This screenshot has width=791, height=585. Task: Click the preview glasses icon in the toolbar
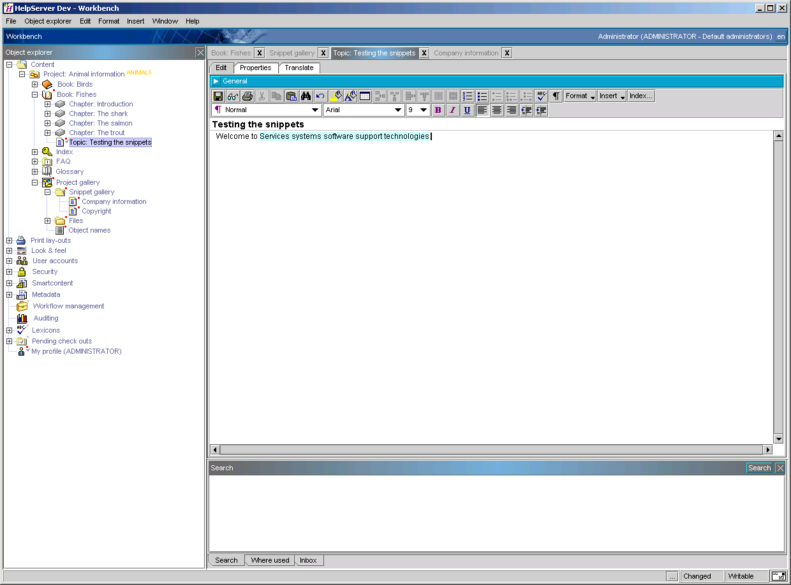pos(233,96)
